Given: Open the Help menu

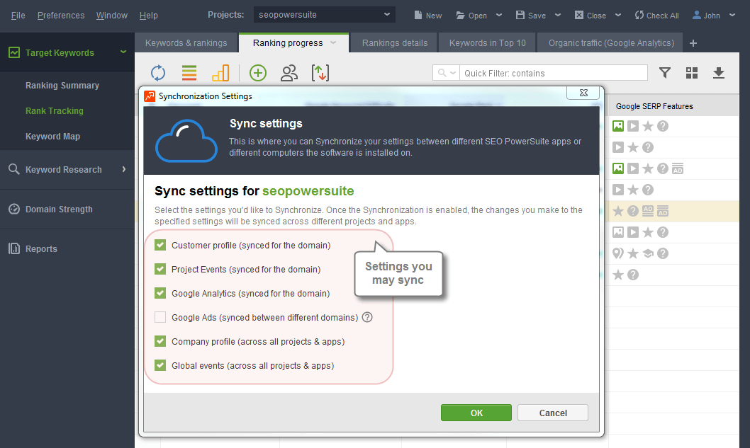Looking at the screenshot, I should (x=149, y=16).
